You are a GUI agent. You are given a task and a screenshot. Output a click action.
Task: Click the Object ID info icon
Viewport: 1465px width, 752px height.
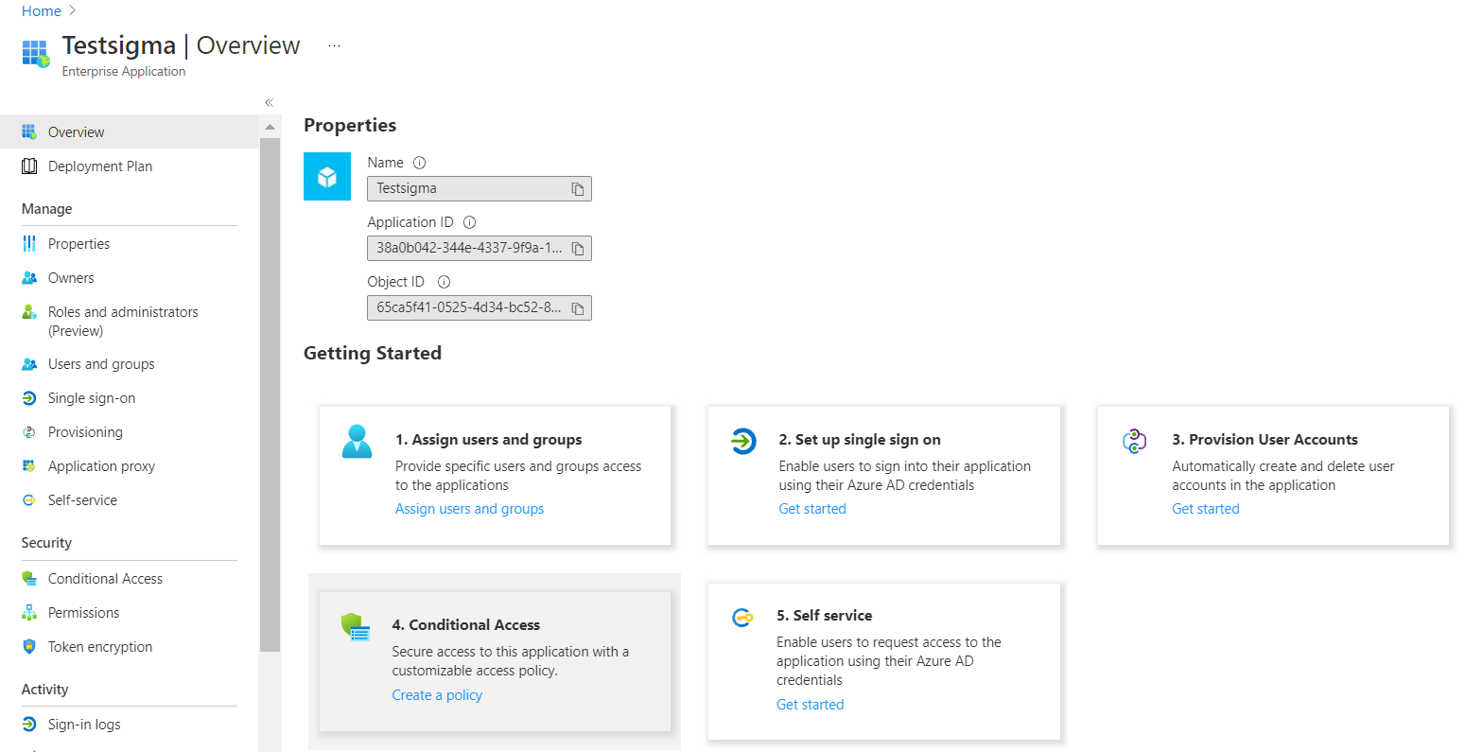pos(444,282)
